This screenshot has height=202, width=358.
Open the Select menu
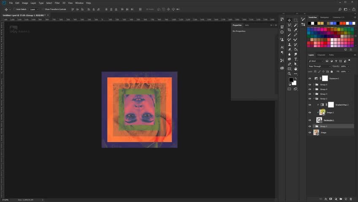point(49,3)
